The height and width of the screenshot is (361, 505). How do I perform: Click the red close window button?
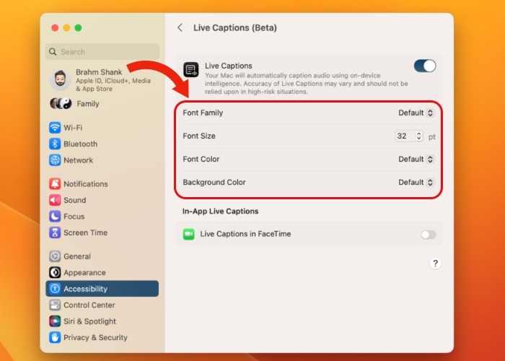(x=55, y=28)
